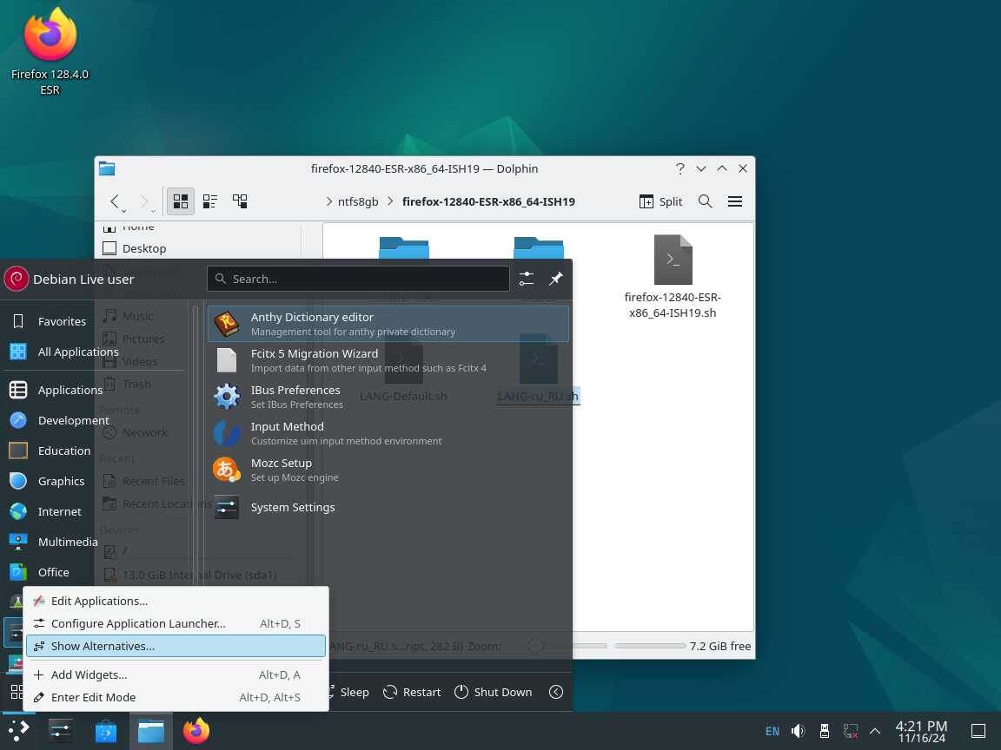Toggle the EN keyboard layout indicator

772,731
